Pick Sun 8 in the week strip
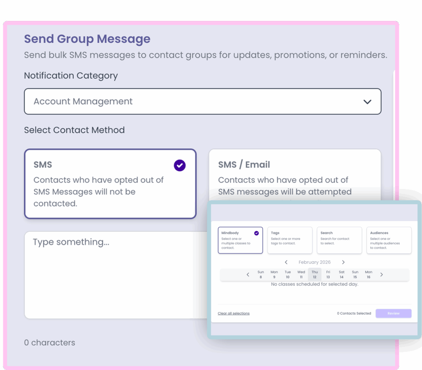The width and height of the screenshot is (422, 370). [x=260, y=275]
